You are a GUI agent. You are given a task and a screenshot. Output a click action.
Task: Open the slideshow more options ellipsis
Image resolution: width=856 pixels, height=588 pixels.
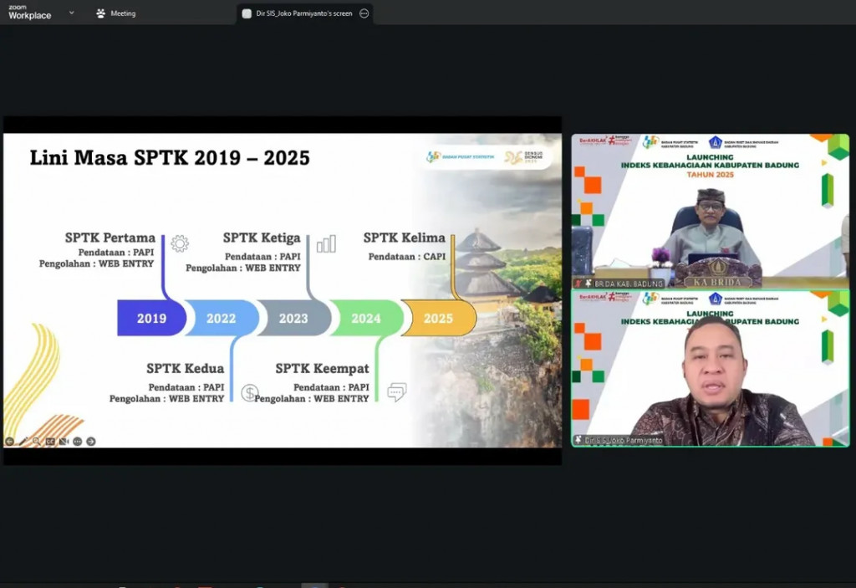[77, 441]
